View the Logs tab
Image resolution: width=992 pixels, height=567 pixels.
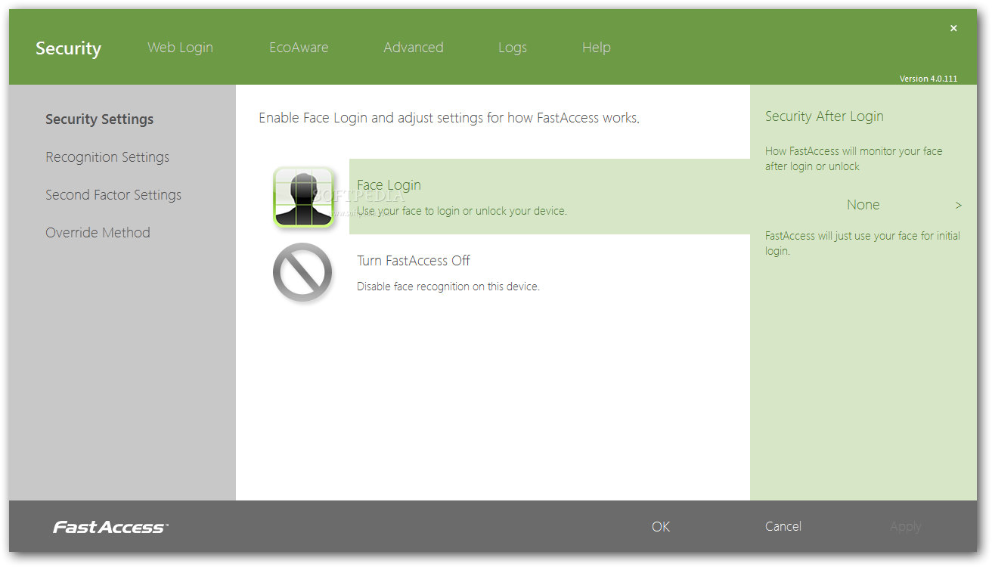(x=513, y=48)
